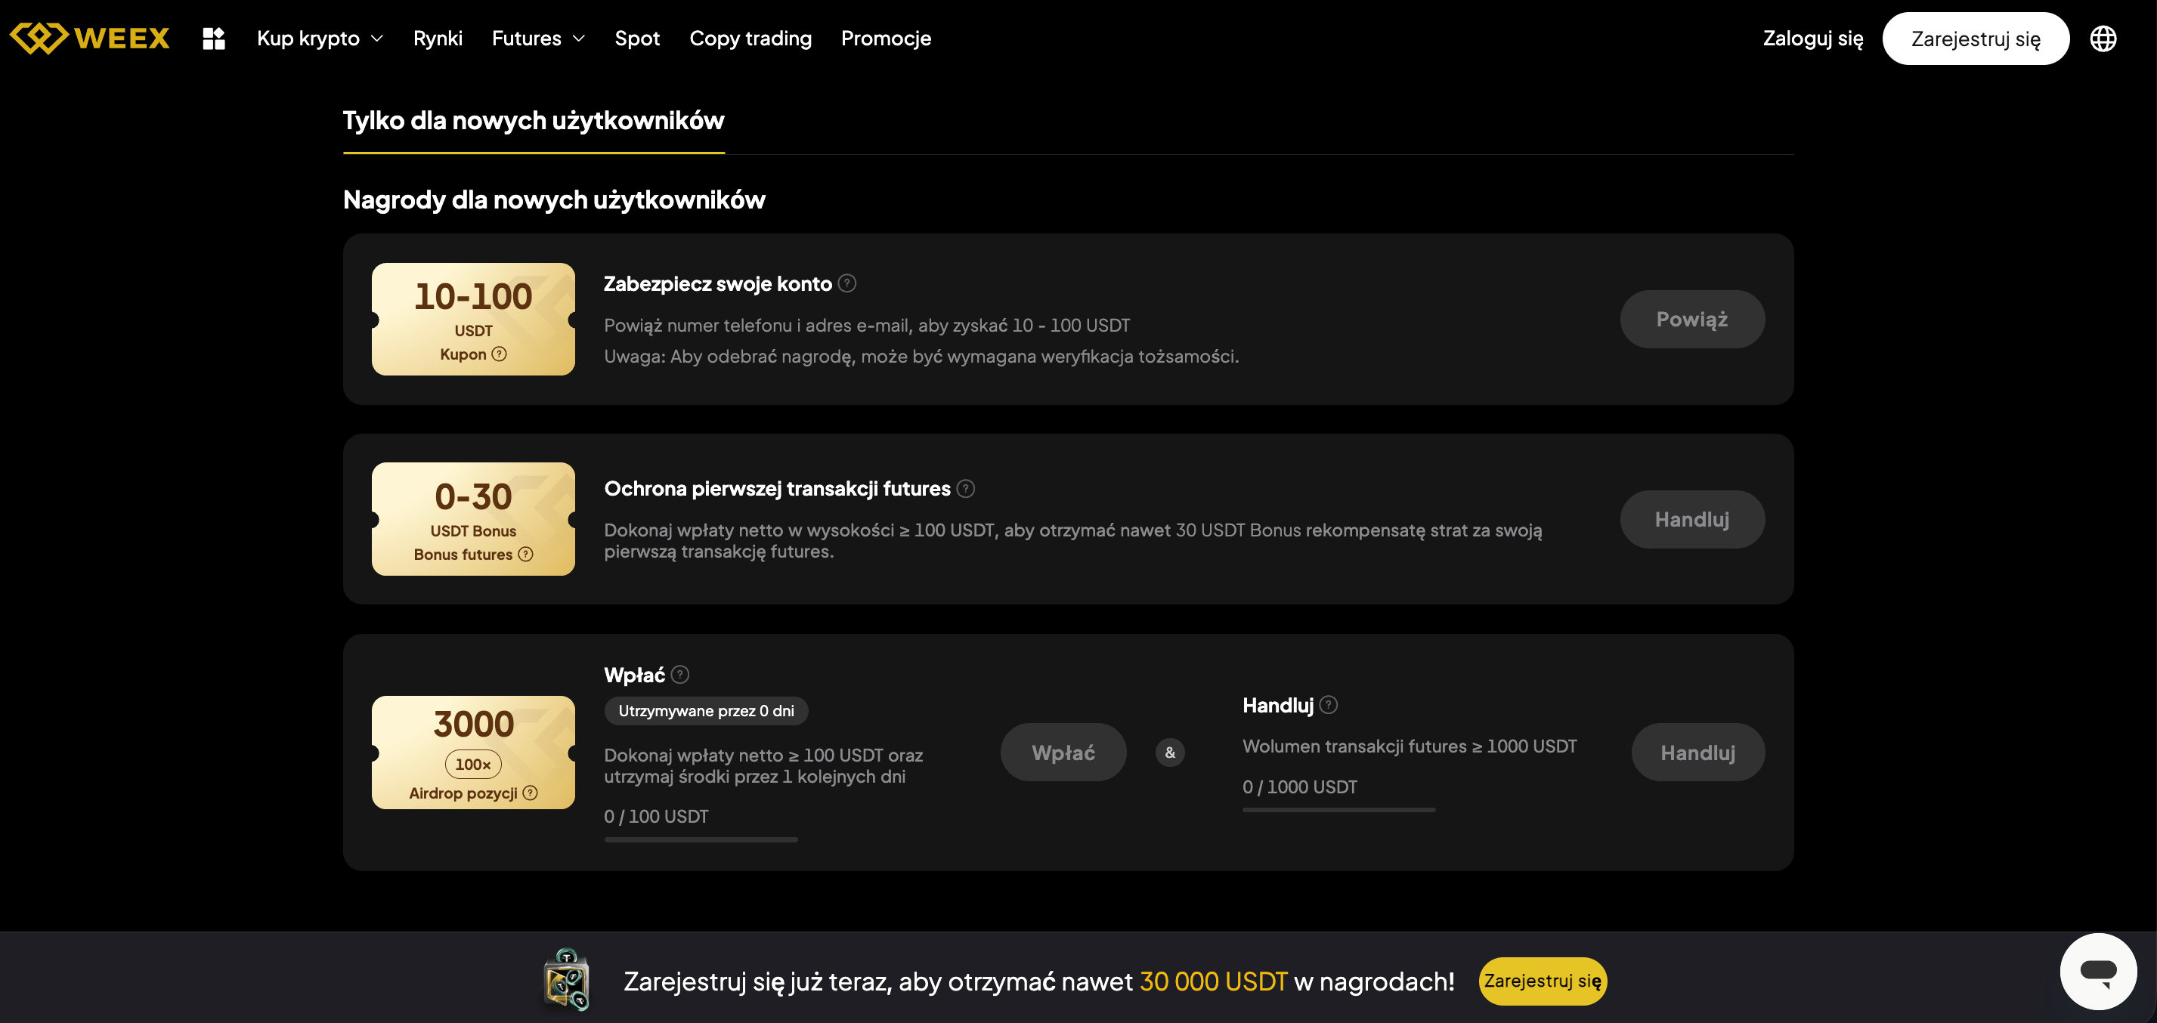Select the Tylko dla nowych użytkowników tab
Screen dimensions: 2157x1023
click(x=534, y=122)
